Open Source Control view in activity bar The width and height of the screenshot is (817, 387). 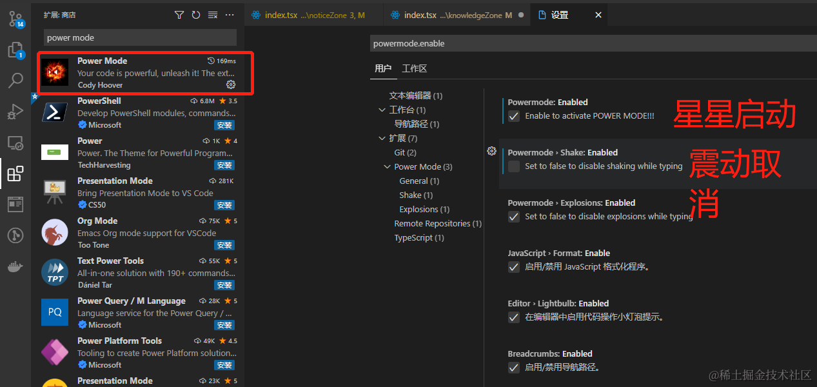click(x=15, y=18)
